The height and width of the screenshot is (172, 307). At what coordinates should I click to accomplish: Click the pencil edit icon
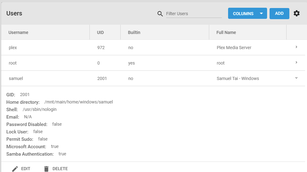coord(15,169)
